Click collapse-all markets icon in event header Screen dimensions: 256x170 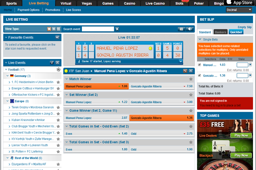pyautogui.click(x=191, y=71)
